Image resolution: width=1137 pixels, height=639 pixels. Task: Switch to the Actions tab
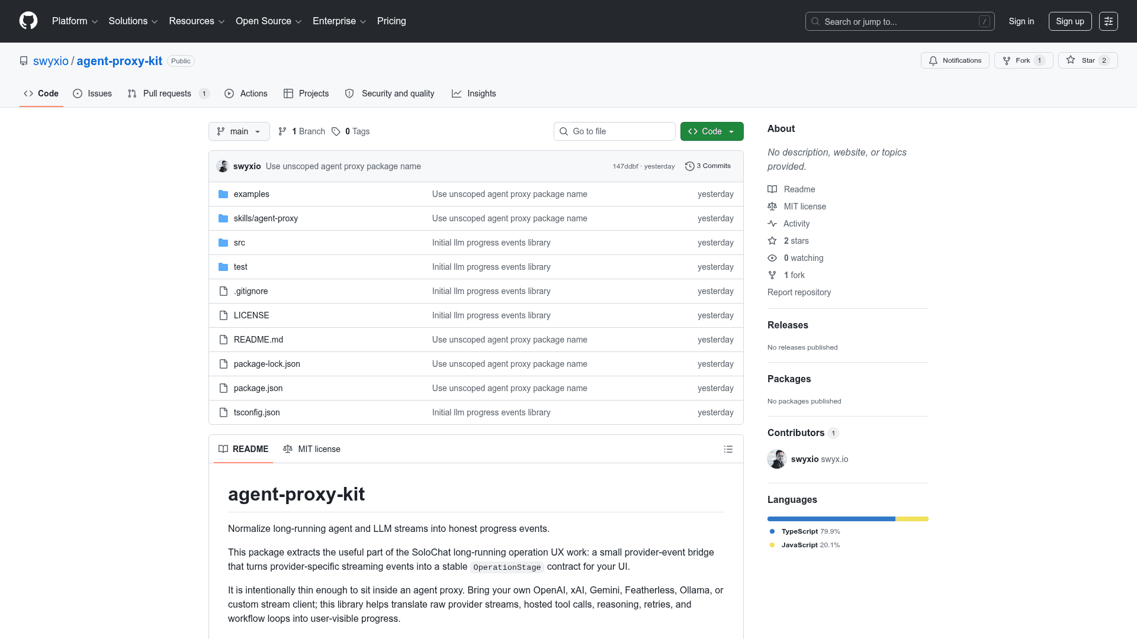(246, 93)
